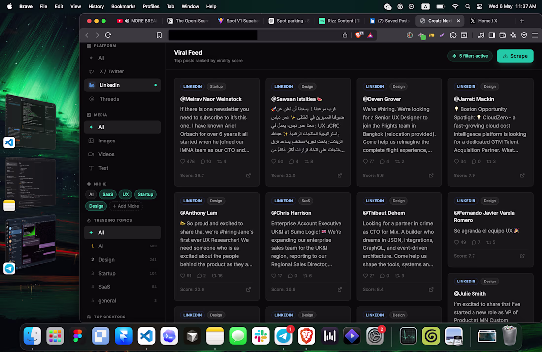
Task: Open external link on Deven Grover post
Action: 431,176
